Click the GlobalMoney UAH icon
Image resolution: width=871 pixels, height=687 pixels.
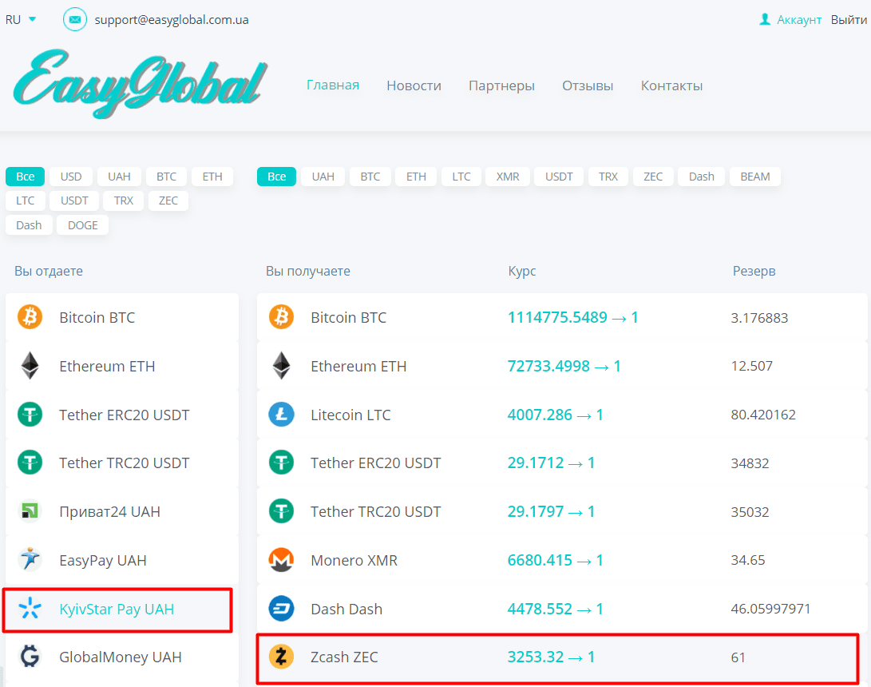pos(30,657)
